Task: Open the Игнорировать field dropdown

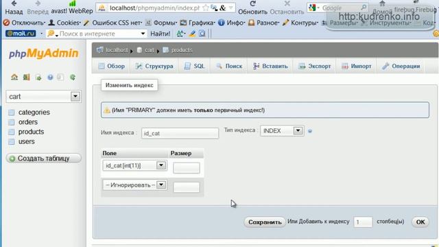Action: tap(134, 185)
